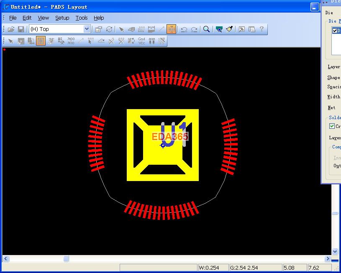
Task: Click the Cycle refresh-arrows icon
Action: (109, 29)
